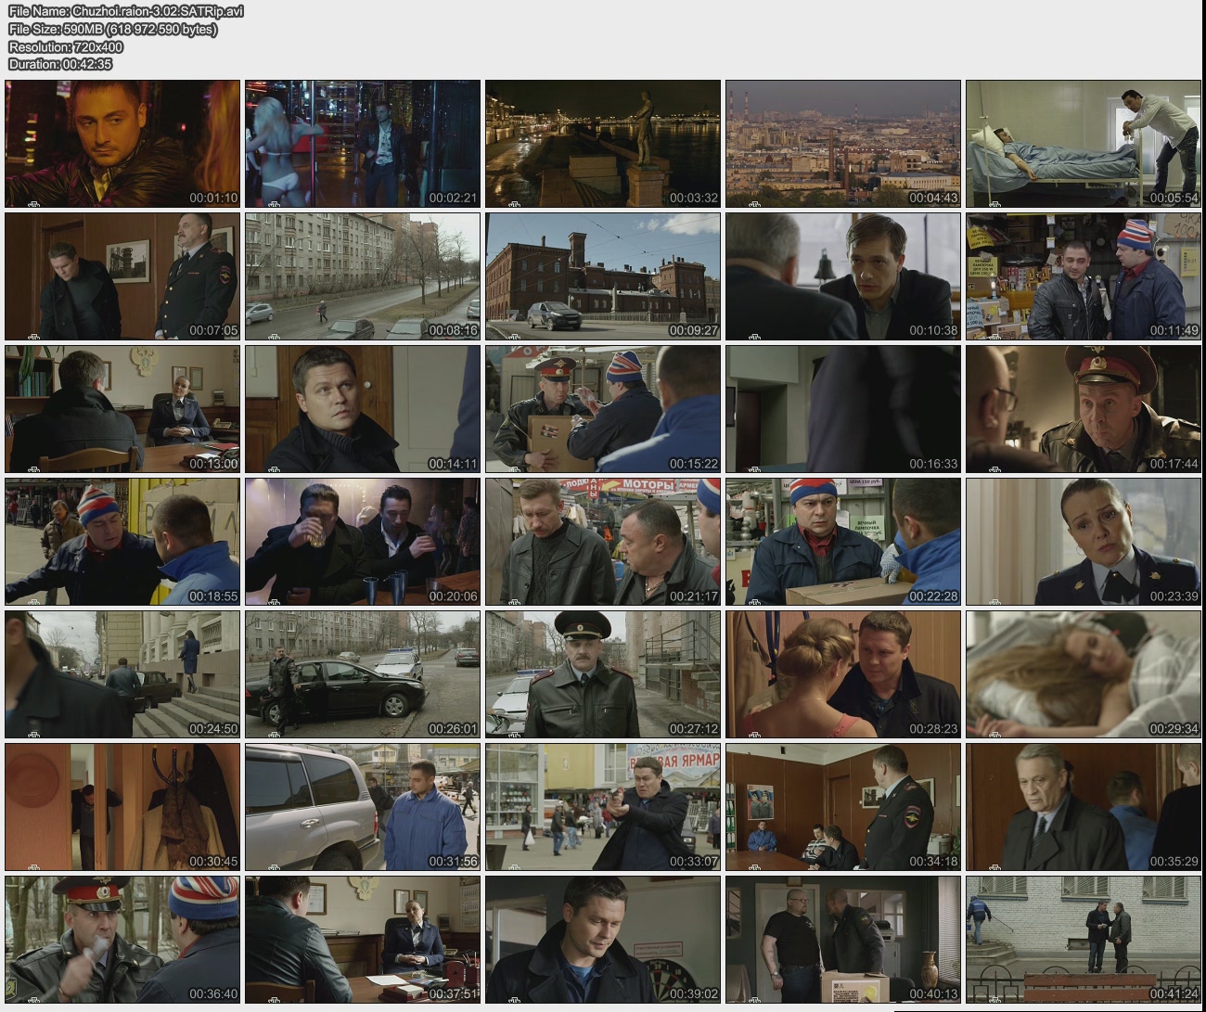Select the night statue frame at 00:03:32

click(x=603, y=144)
